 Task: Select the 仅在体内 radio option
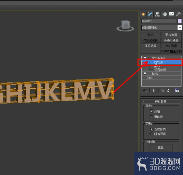(151, 129)
